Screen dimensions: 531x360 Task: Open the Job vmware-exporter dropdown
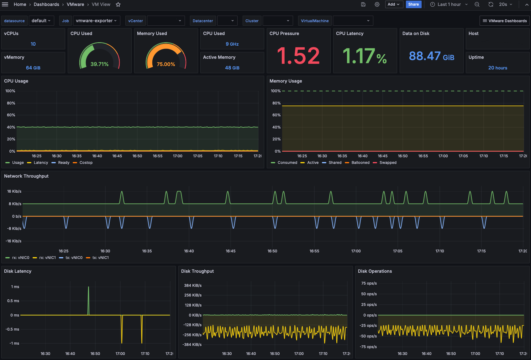[96, 21]
